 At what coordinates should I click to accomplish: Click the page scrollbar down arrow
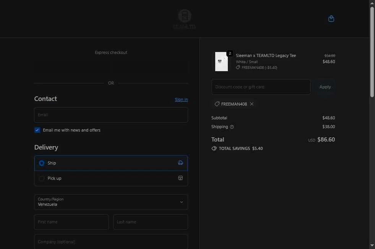point(372,246)
